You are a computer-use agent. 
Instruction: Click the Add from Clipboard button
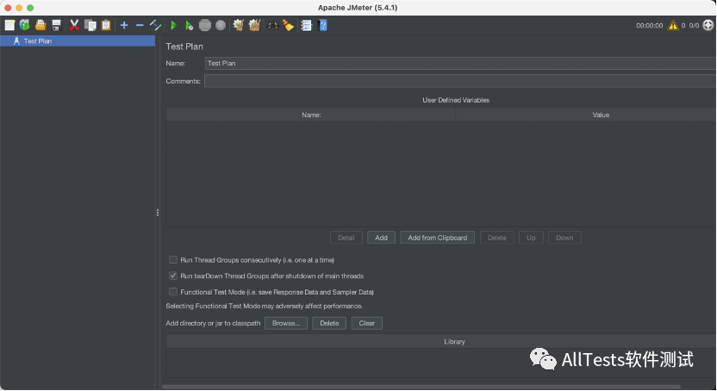click(438, 238)
